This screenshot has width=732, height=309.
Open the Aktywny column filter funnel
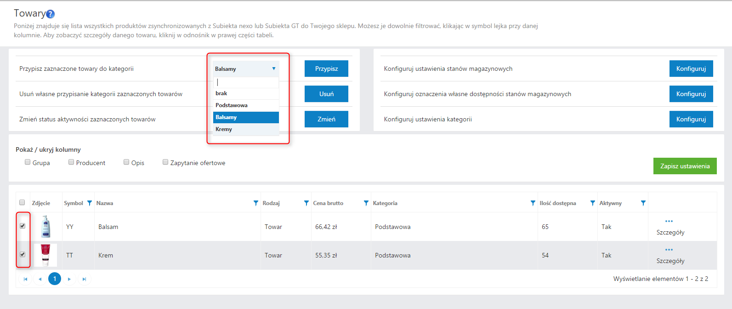(x=643, y=203)
